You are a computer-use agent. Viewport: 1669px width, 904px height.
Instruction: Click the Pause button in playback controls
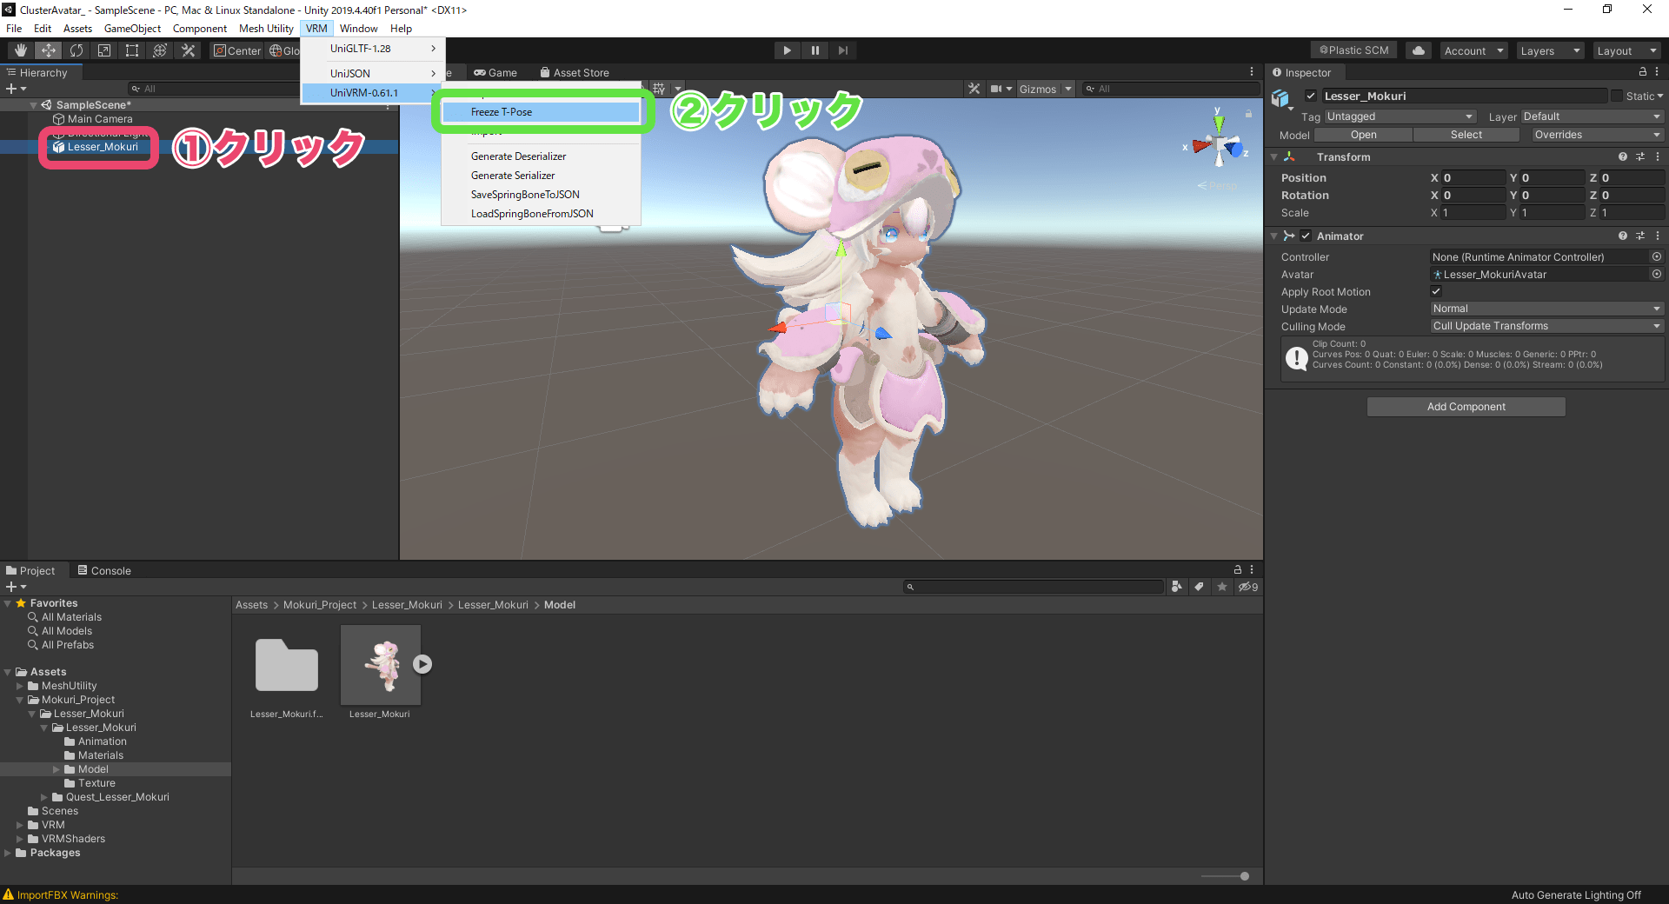point(815,50)
